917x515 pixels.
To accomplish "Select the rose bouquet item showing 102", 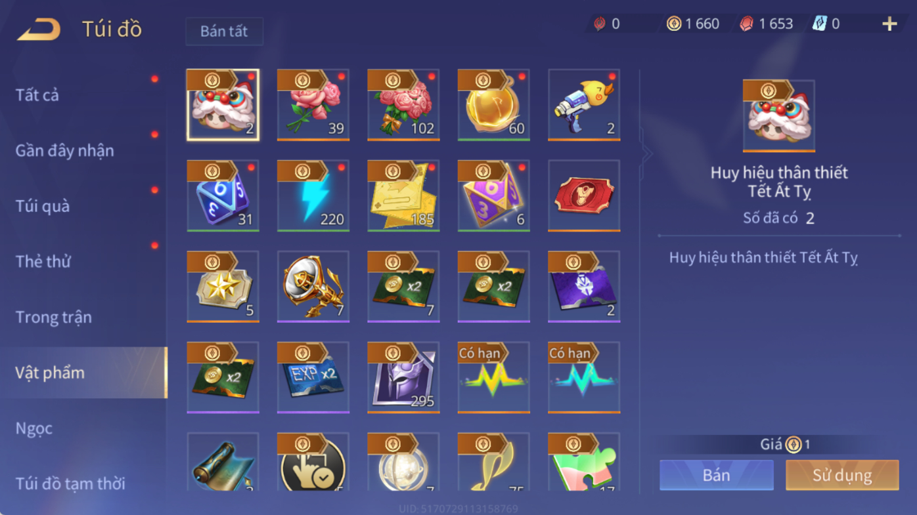I will [403, 105].
